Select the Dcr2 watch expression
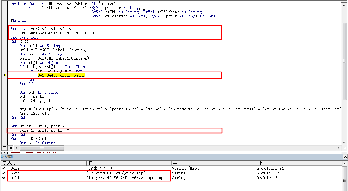Viewport: 348px width, 191px height. coord(15,168)
